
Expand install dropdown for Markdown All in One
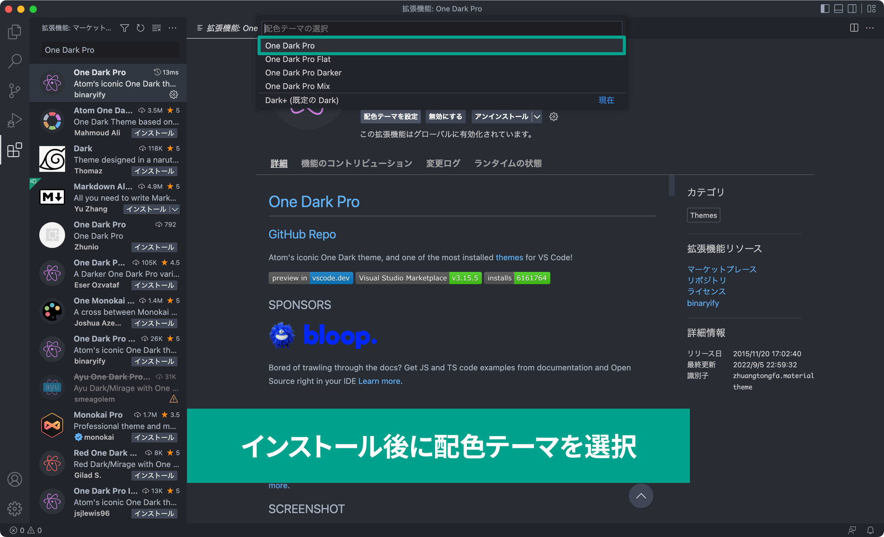pyautogui.click(x=175, y=209)
